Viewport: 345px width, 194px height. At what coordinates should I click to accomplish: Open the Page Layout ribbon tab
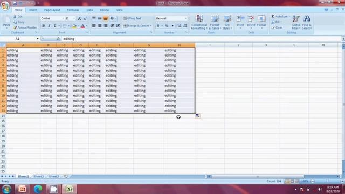click(x=52, y=10)
